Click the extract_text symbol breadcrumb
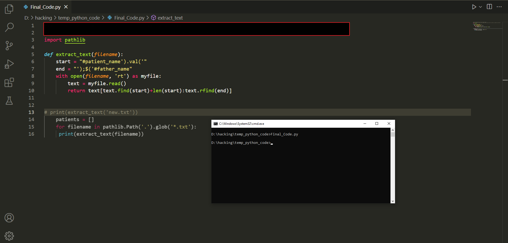The width and height of the screenshot is (508, 243). [170, 18]
